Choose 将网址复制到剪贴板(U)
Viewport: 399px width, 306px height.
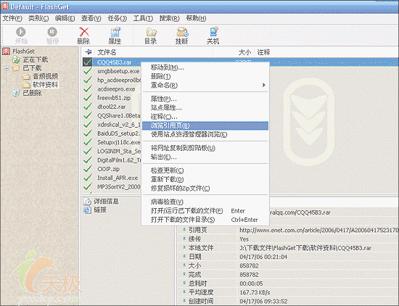205,148
